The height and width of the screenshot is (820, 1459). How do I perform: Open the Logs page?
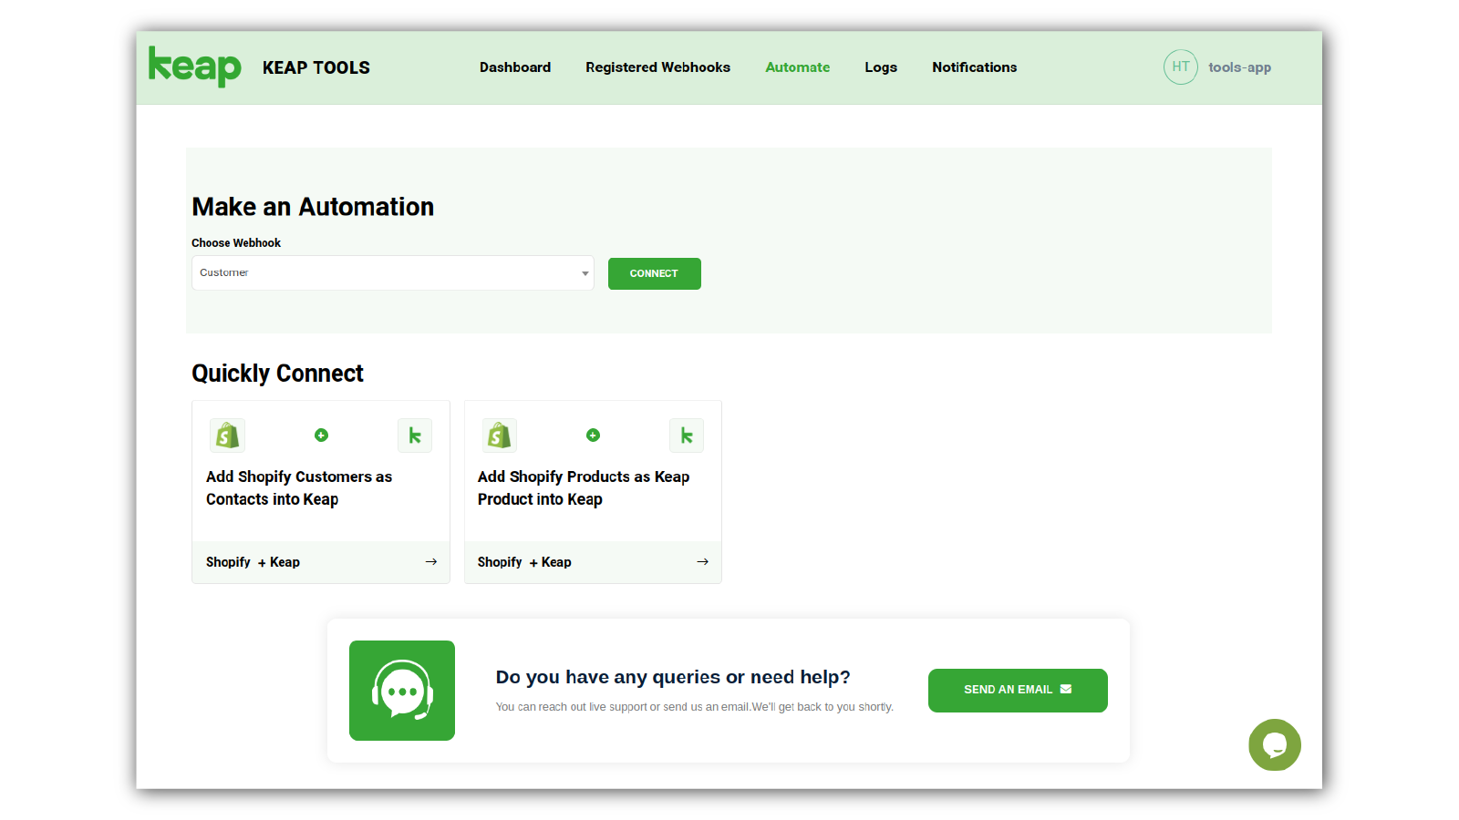tap(881, 67)
